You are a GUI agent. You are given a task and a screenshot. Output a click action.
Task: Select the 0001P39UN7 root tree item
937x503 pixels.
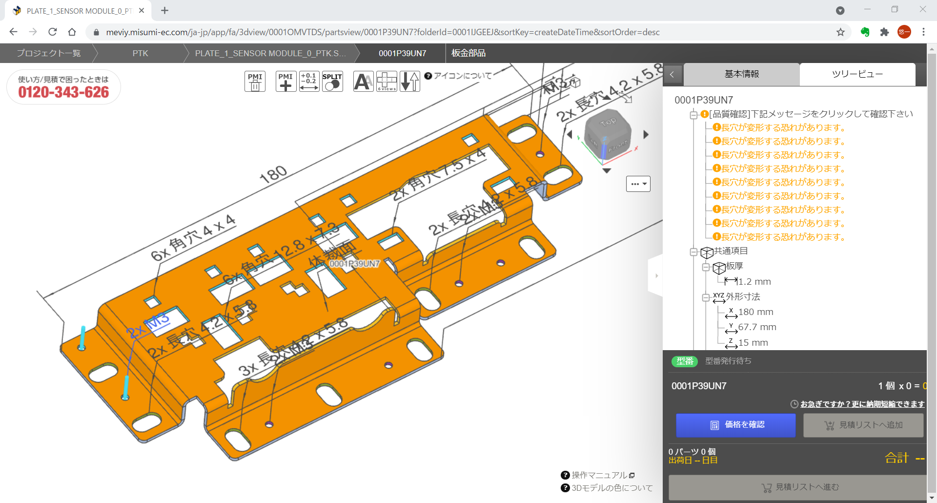(704, 100)
